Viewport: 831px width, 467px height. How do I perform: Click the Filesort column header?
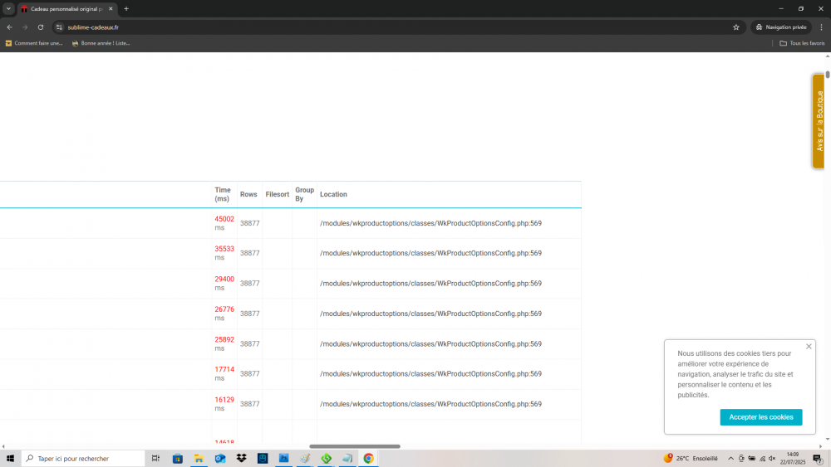(x=278, y=195)
